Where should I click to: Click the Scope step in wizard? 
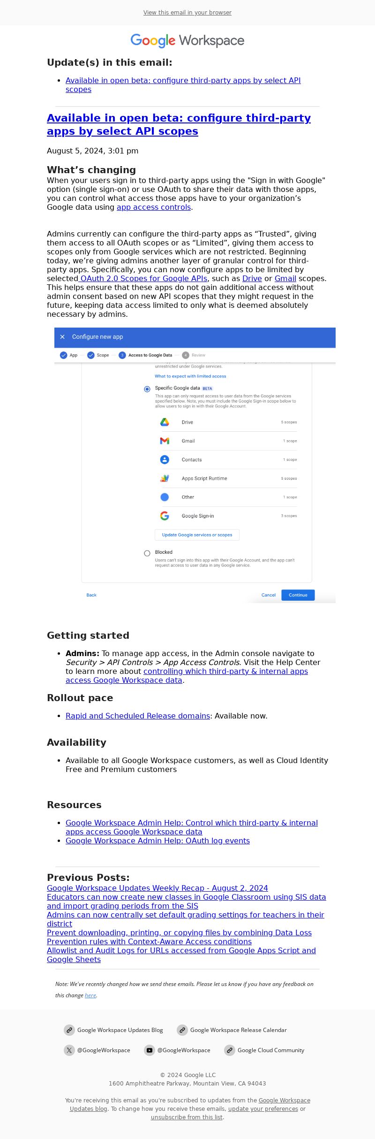coord(98,355)
